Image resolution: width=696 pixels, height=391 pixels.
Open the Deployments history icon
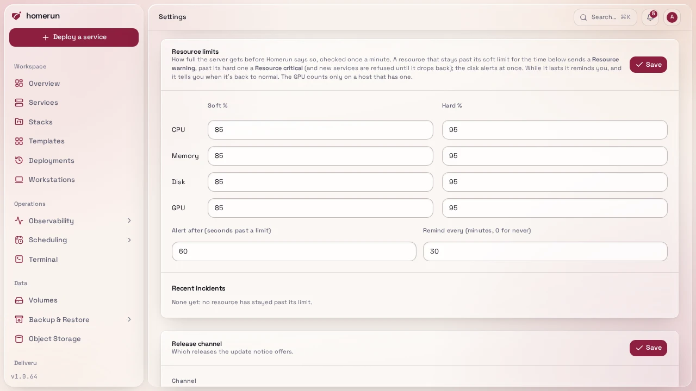coord(19,160)
